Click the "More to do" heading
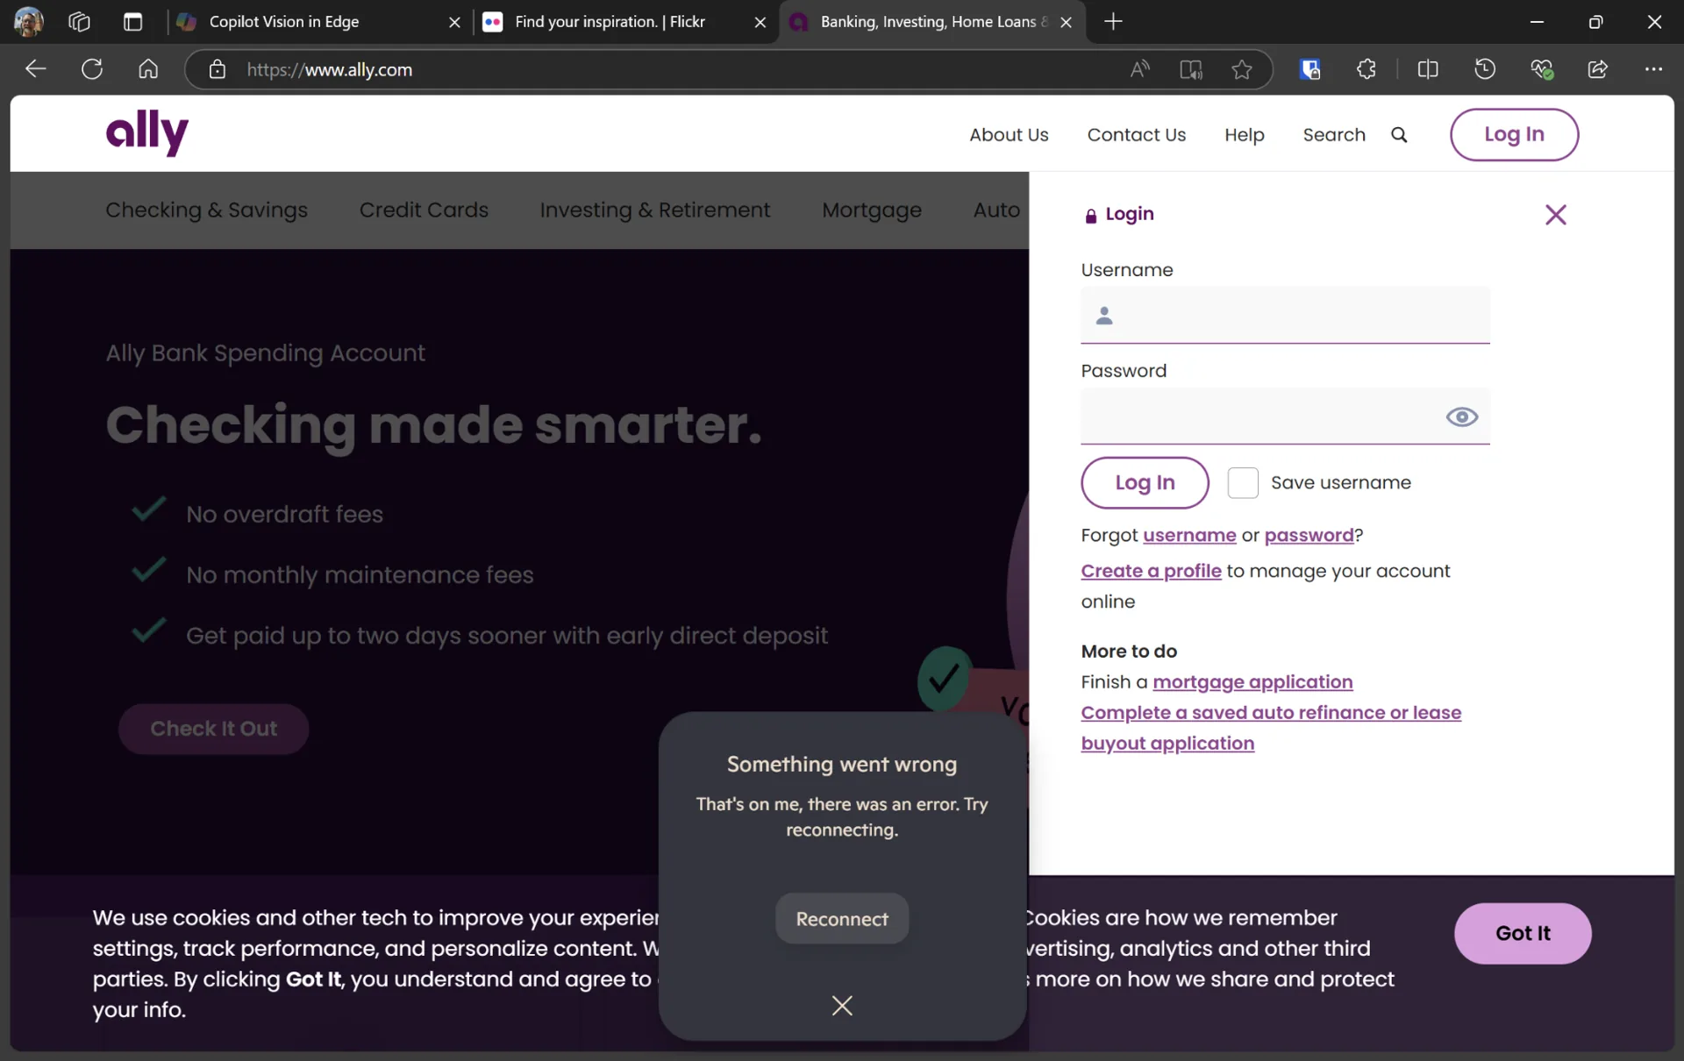 tap(1129, 652)
